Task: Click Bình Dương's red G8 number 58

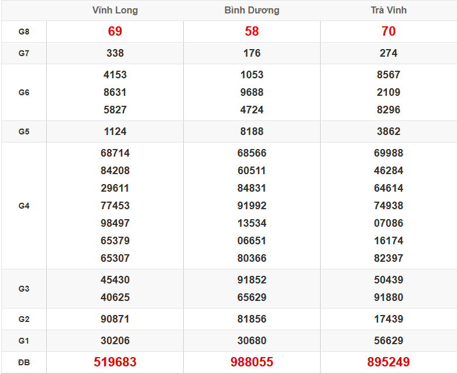Action: [x=252, y=32]
